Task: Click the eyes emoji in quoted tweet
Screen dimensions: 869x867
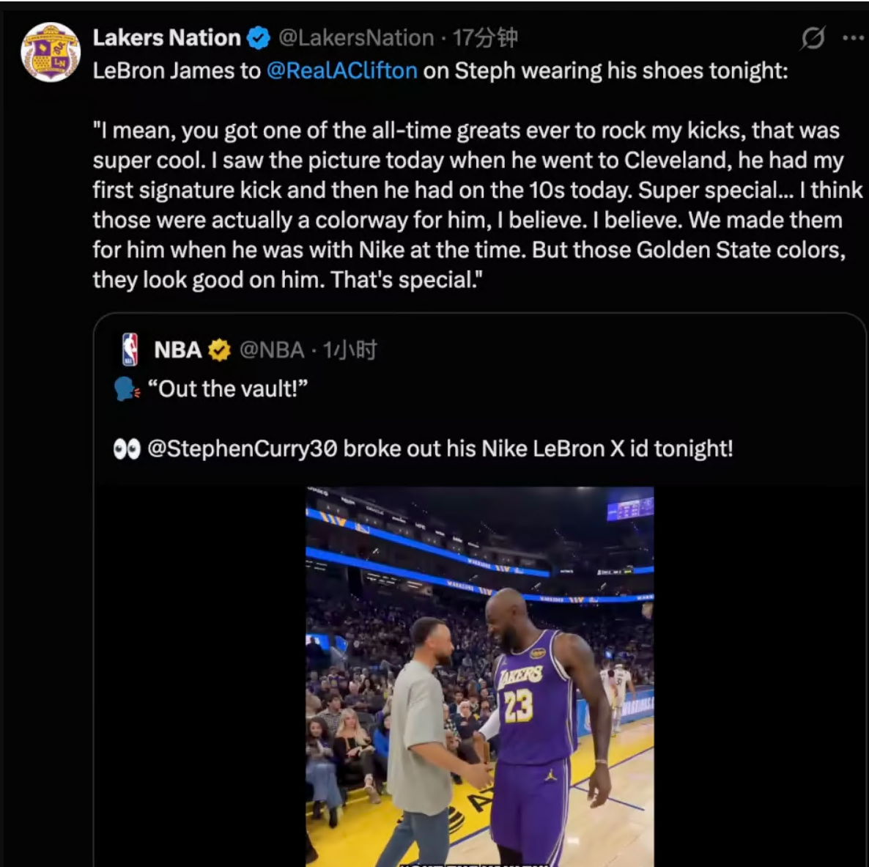Action: 127,449
